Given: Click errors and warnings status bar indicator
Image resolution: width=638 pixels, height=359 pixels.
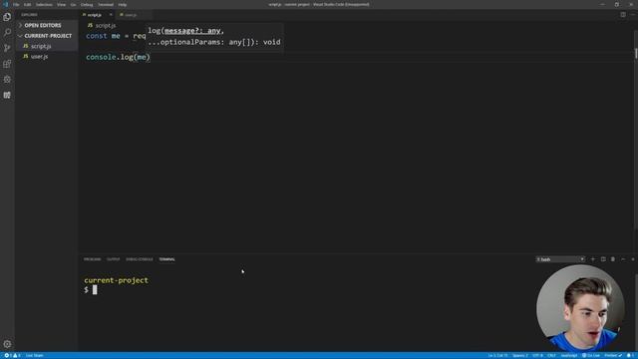Looking at the screenshot, I should coord(12,355).
